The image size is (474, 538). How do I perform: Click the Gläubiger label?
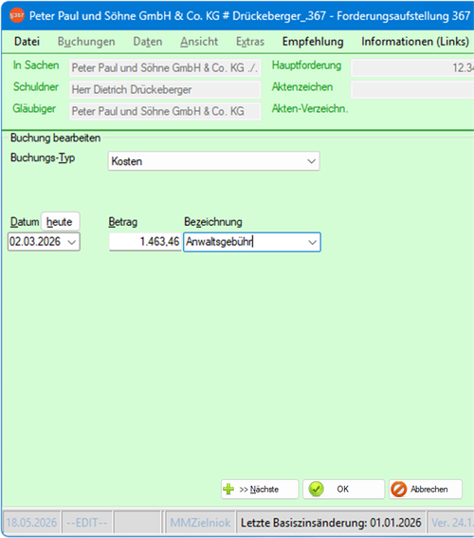(x=34, y=109)
